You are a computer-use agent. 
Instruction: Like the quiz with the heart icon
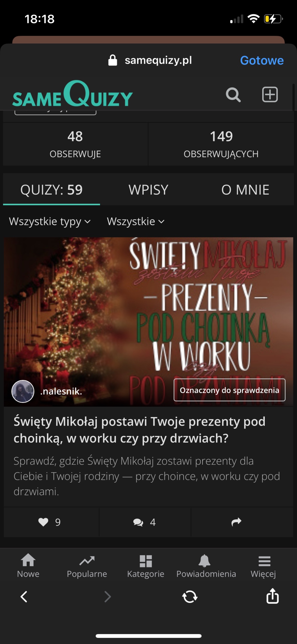coord(43,522)
